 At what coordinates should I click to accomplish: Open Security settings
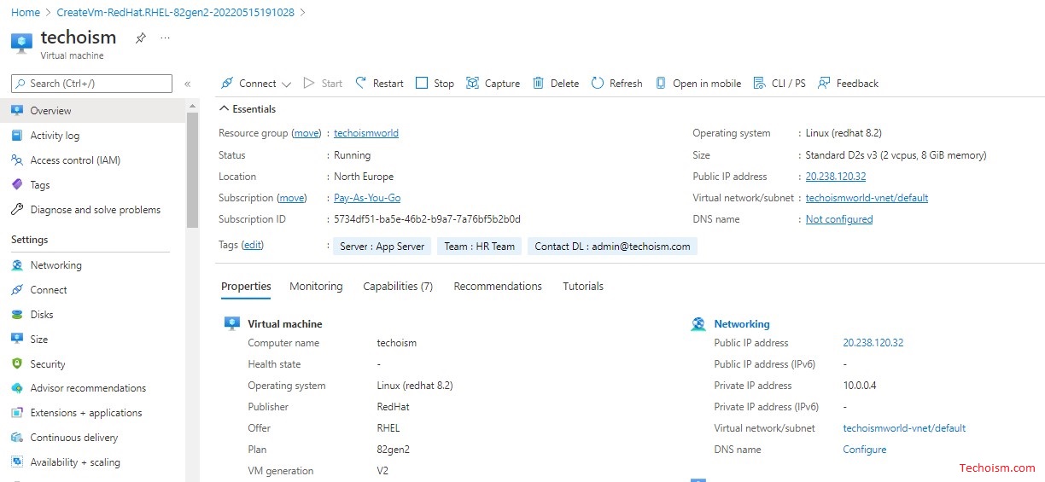pyautogui.click(x=48, y=364)
